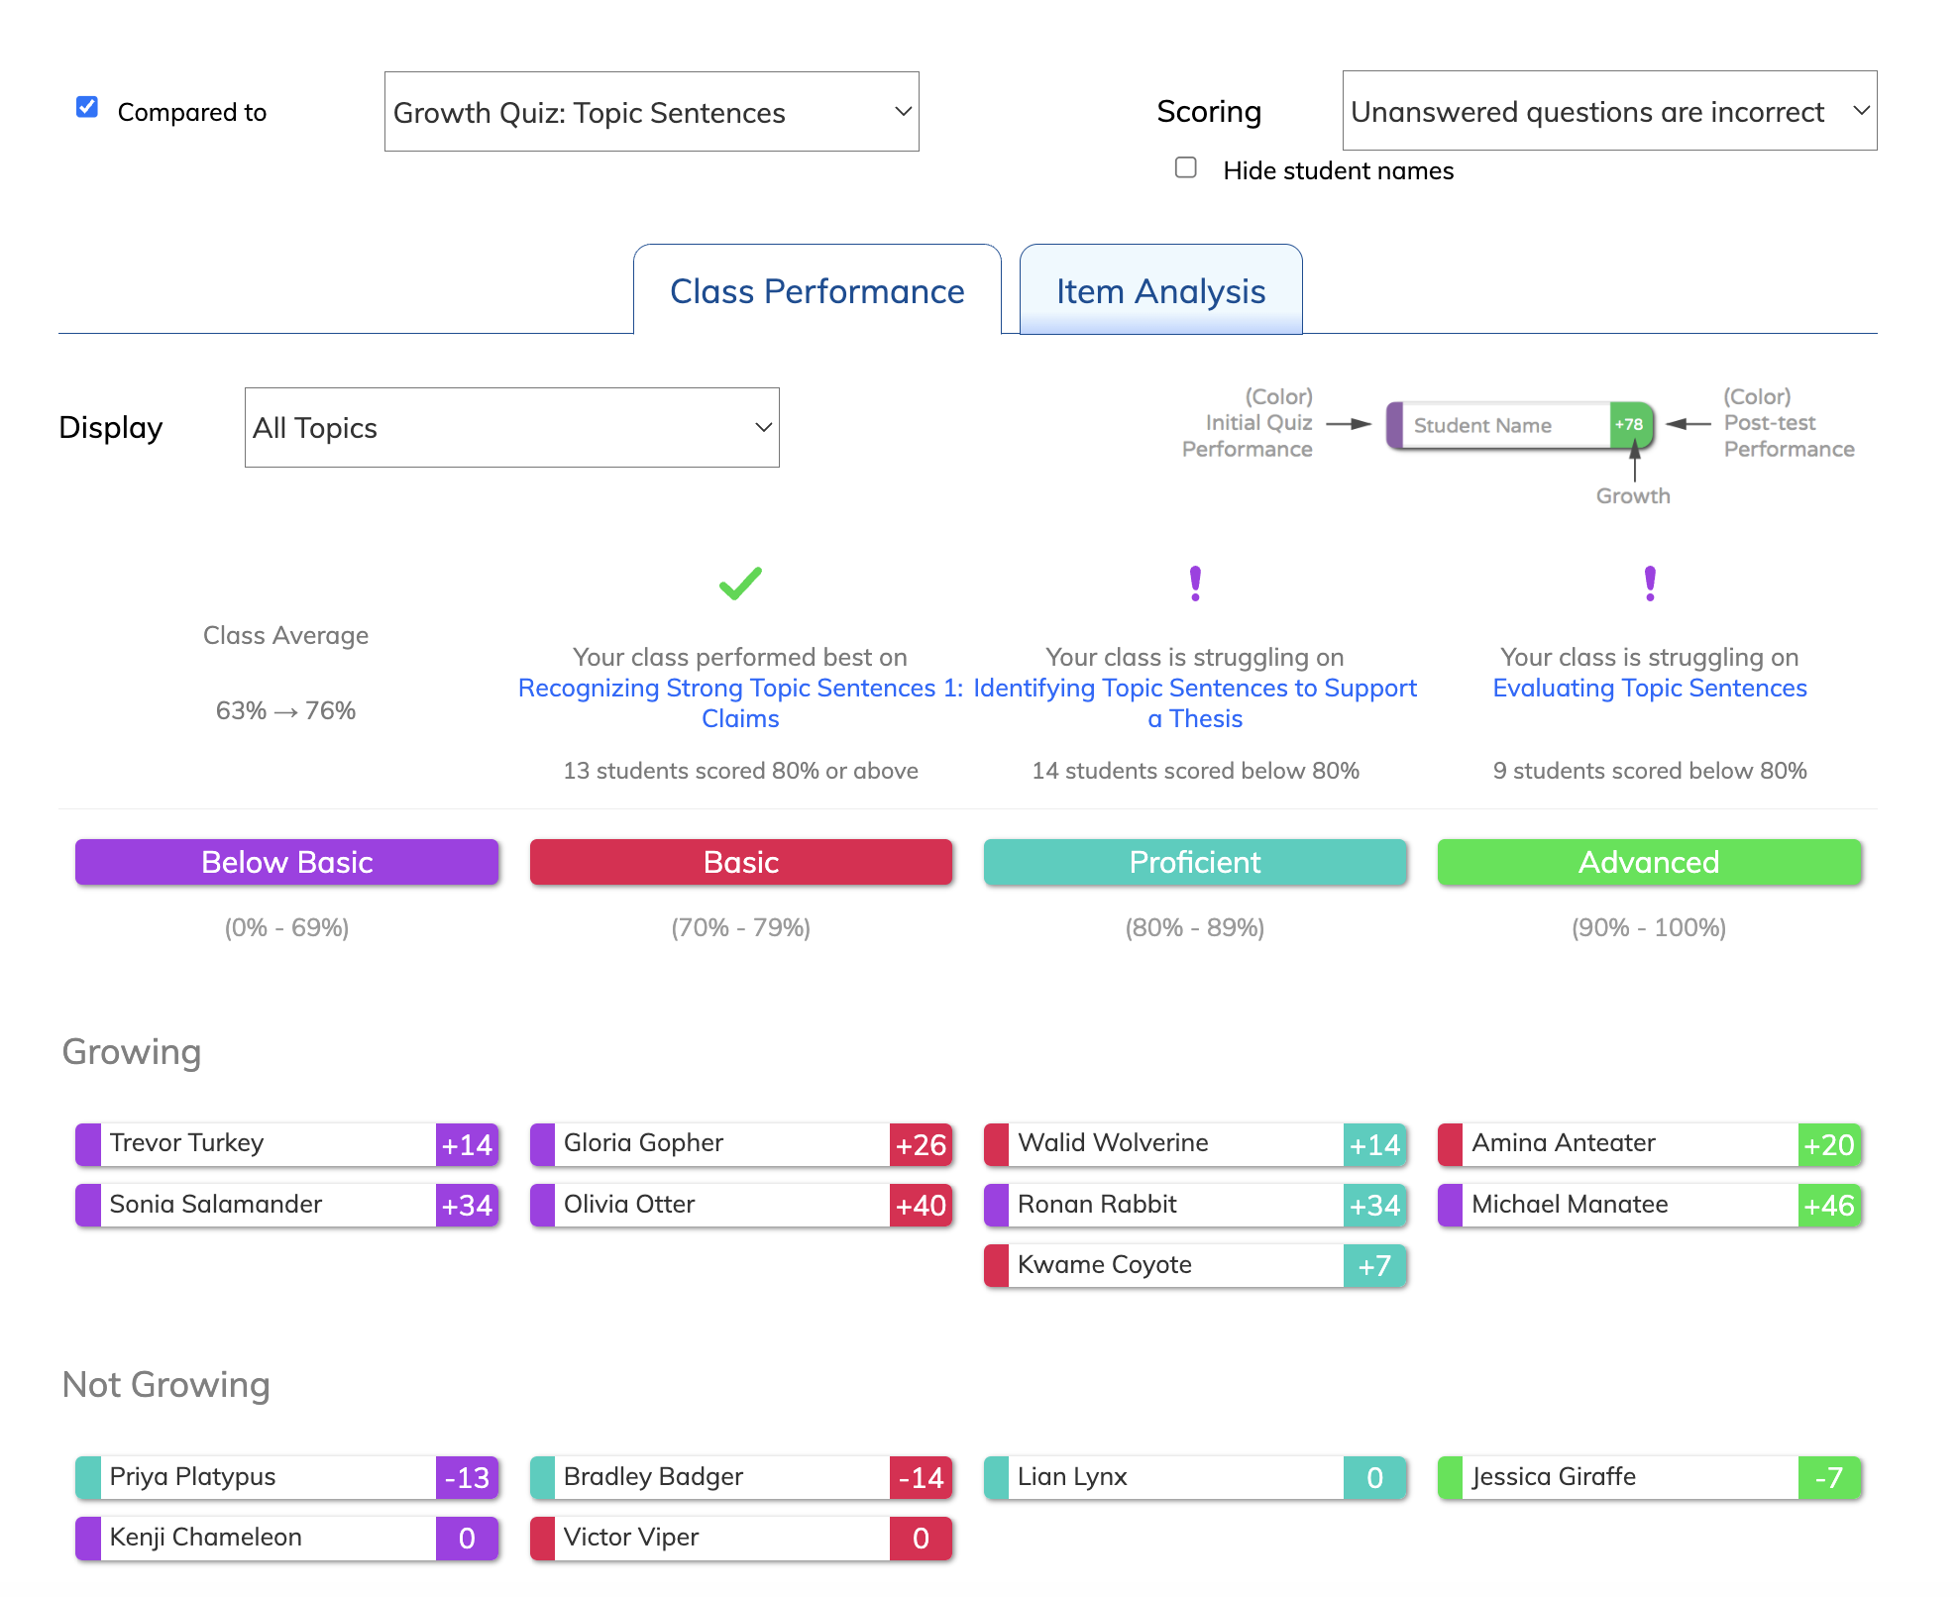Enable Hide student names checkbox

1186,167
